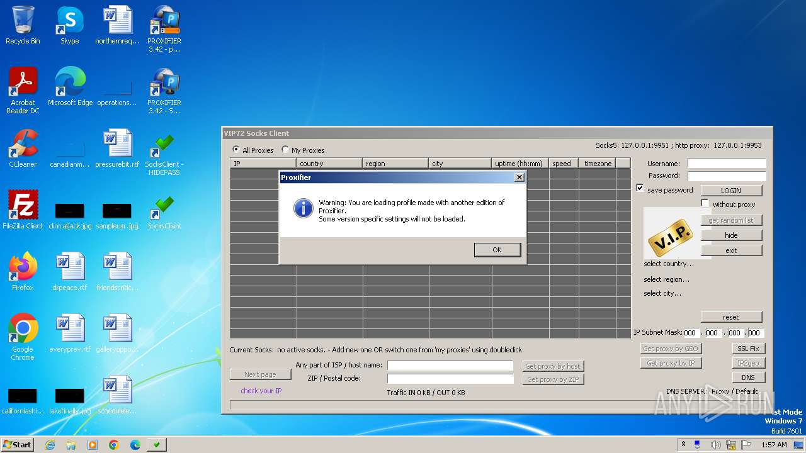The height and width of the screenshot is (453, 806).
Task: Launch the Google Chrome desktop shortcut
Action: [23, 337]
